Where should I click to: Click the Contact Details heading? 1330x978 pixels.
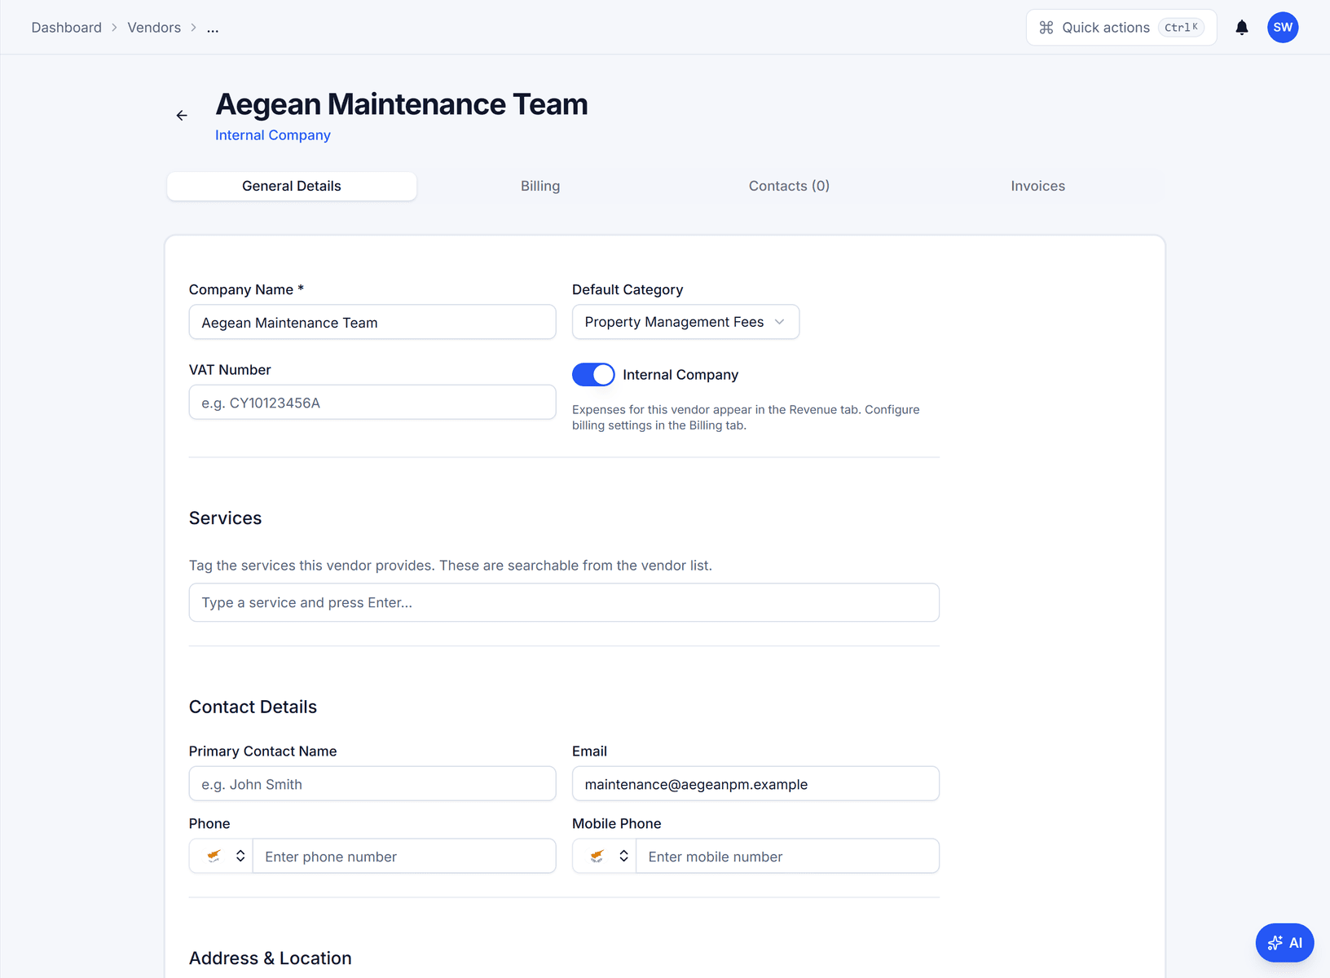coord(253,707)
